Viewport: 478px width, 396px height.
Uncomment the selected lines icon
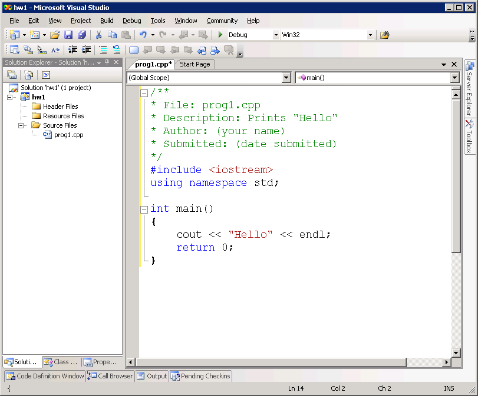click(117, 50)
